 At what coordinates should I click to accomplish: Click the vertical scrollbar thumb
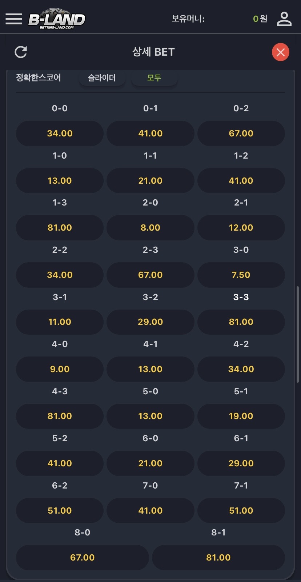coord(298,335)
